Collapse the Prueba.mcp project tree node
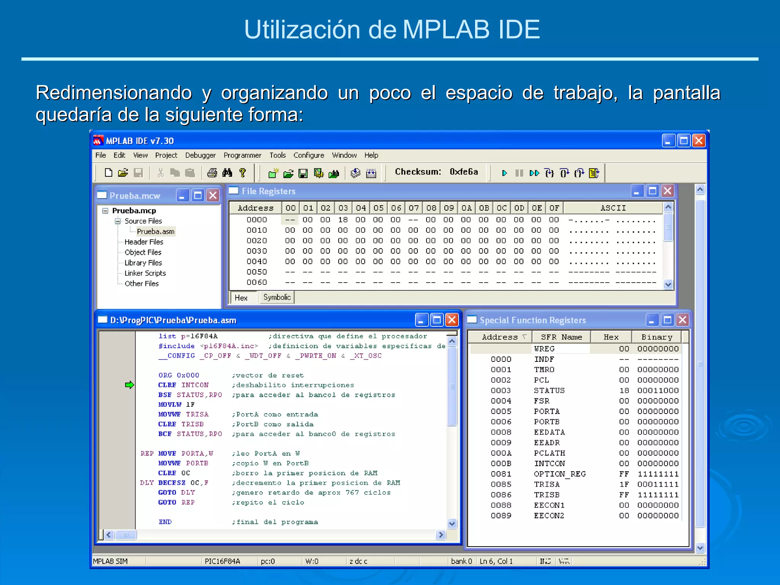The image size is (780, 585). (105, 211)
